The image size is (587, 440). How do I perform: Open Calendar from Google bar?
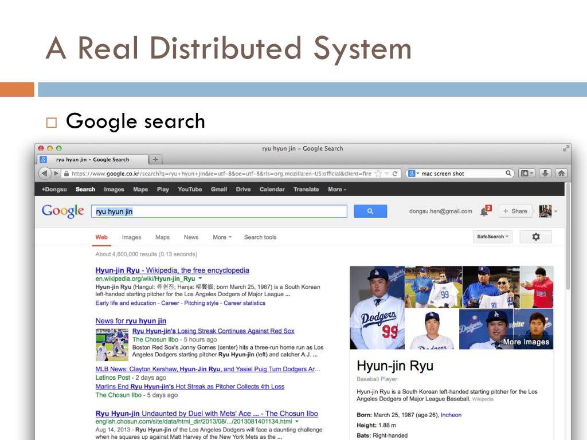pyautogui.click(x=272, y=189)
